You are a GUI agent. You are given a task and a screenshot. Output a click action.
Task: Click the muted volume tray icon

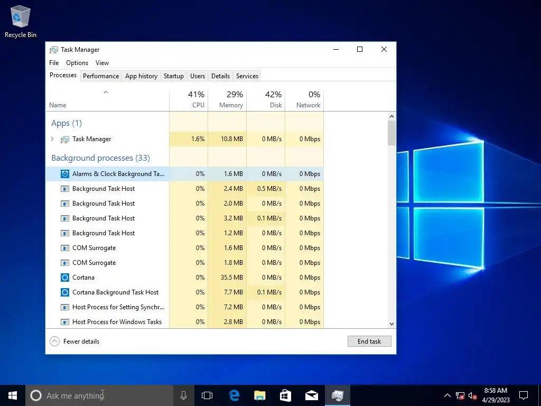[472, 395]
